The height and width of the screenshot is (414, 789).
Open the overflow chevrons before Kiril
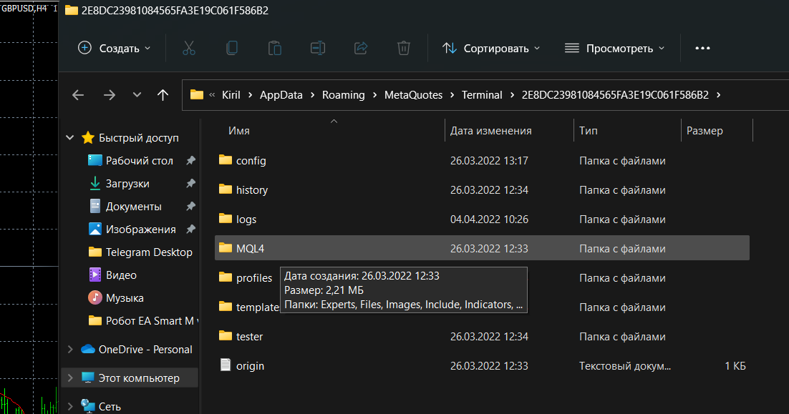coord(212,95)
